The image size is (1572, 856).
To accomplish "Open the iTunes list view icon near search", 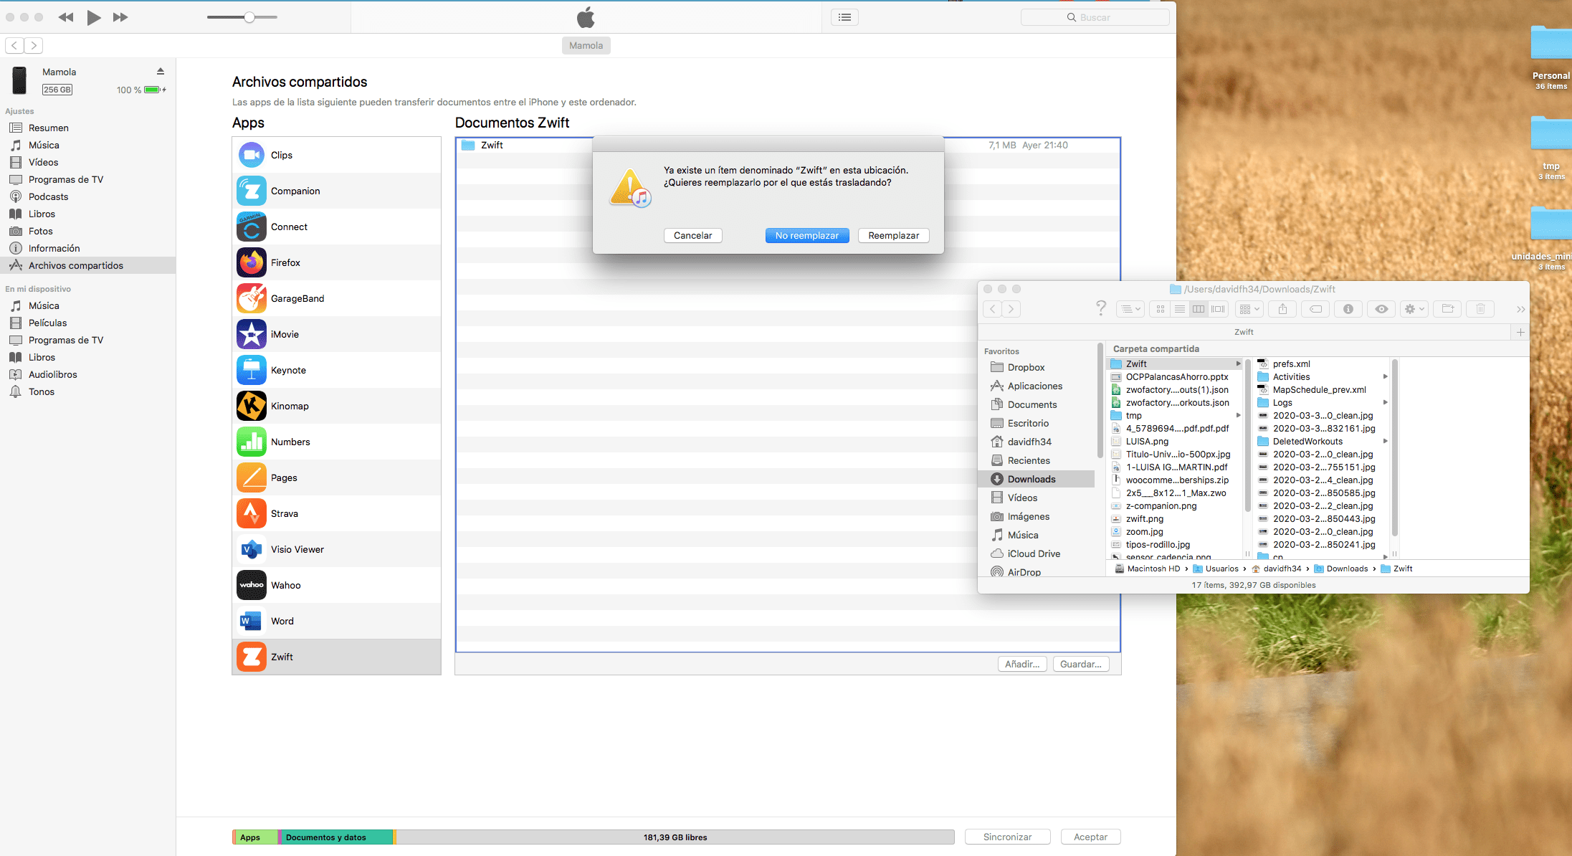I will (x=845, y=17).
